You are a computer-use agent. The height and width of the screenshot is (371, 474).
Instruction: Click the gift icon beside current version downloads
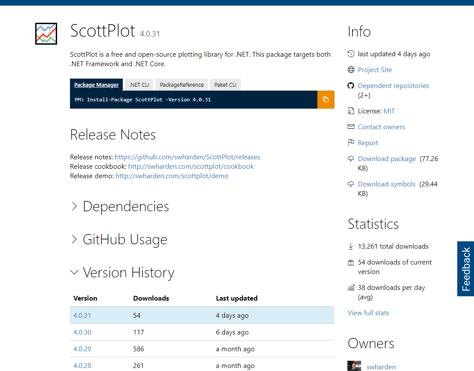point(351,262)
